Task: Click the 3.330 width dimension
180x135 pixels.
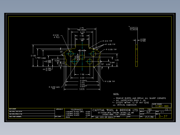Action: 82,84
